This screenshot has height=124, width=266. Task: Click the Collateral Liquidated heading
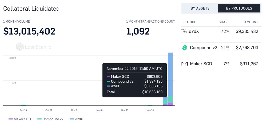(x=31, y=8)
